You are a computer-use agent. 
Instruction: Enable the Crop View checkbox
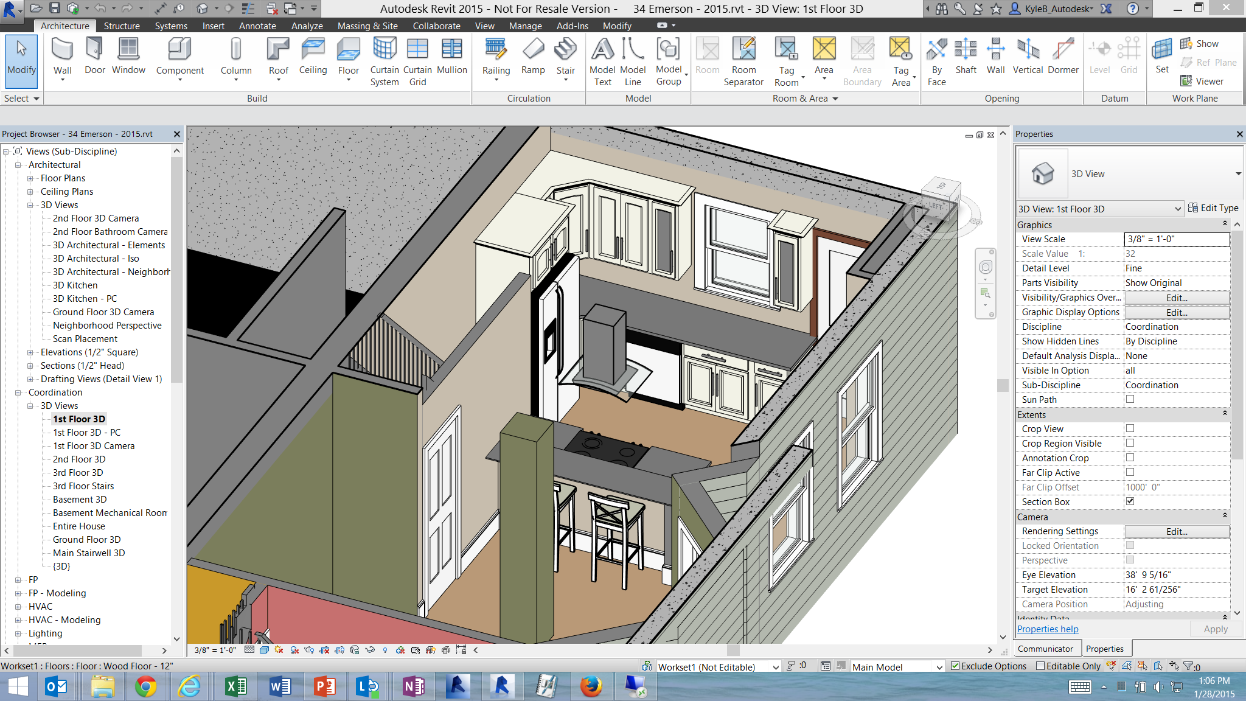[x=1130, y=428]
